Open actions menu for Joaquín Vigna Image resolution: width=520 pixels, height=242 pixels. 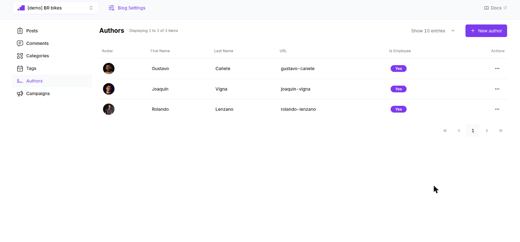(497, 89)
